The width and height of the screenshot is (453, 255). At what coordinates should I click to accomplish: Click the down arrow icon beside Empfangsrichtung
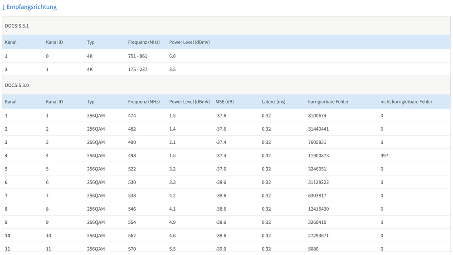pyautogui.click(x=4, y=7)
